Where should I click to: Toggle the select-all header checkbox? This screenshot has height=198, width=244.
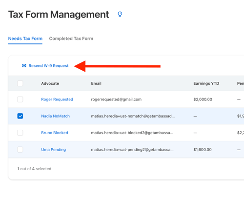pyautogui.click(x=20, y=83)
